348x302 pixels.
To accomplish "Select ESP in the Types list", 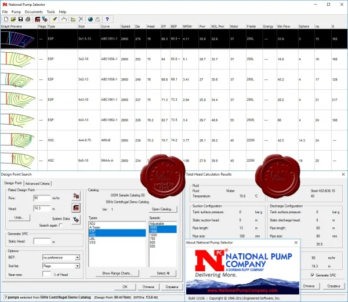I will click(x=117, y=231).
